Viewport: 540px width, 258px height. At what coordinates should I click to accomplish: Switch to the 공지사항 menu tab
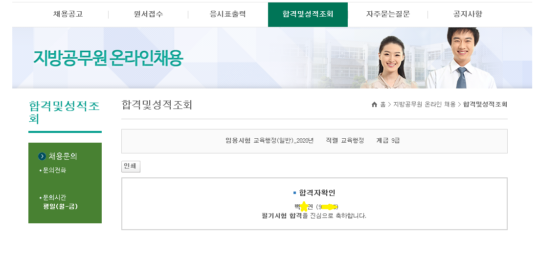(x=468, y=14)
